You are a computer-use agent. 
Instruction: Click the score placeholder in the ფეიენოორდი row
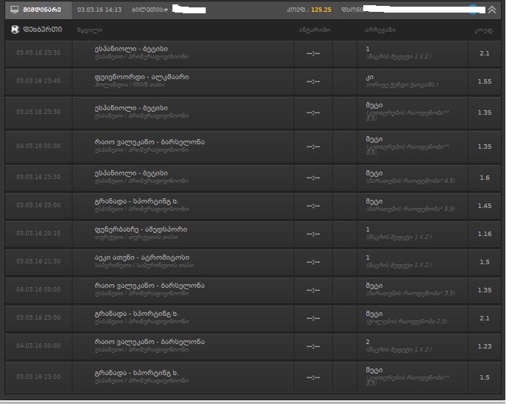point(313,82)
